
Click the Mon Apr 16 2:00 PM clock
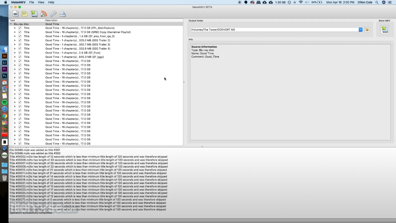tap(340, 2)
